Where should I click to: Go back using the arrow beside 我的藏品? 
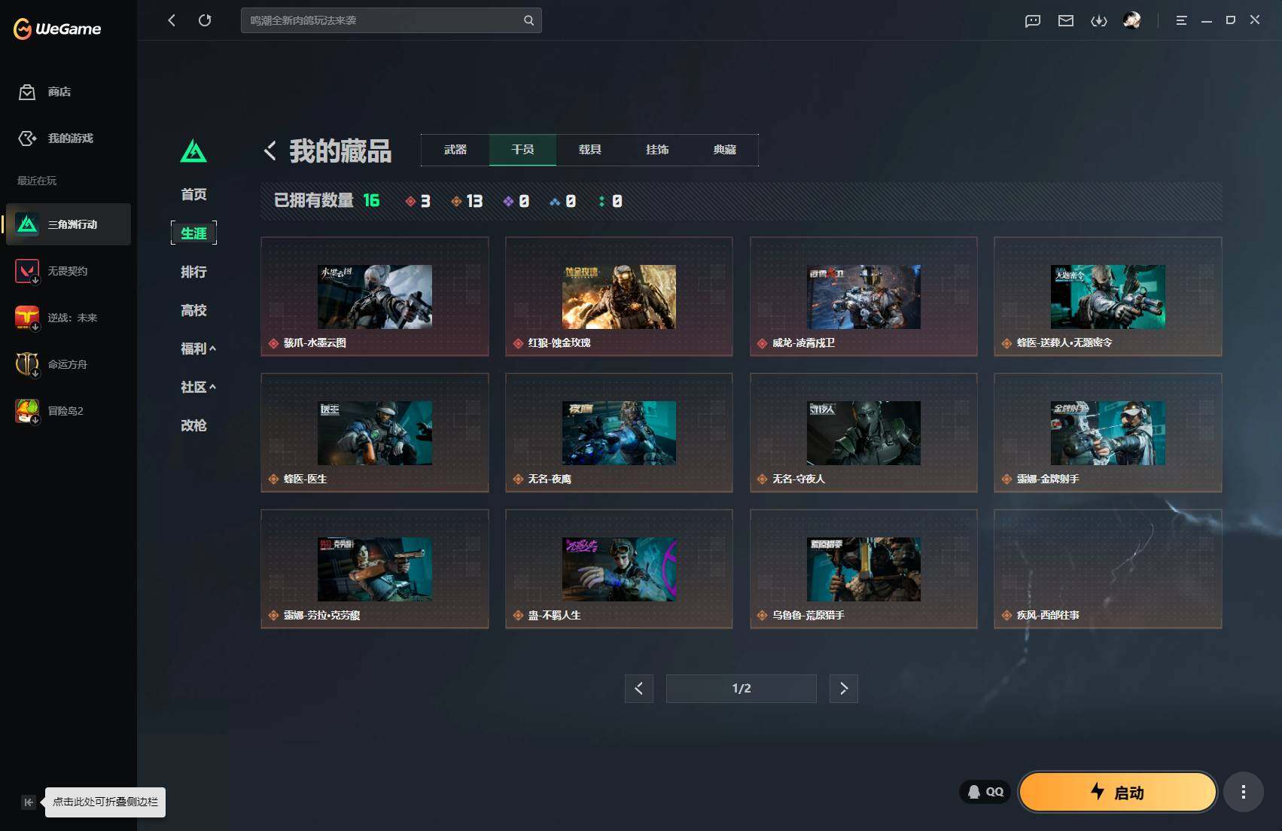coord(270,151)
